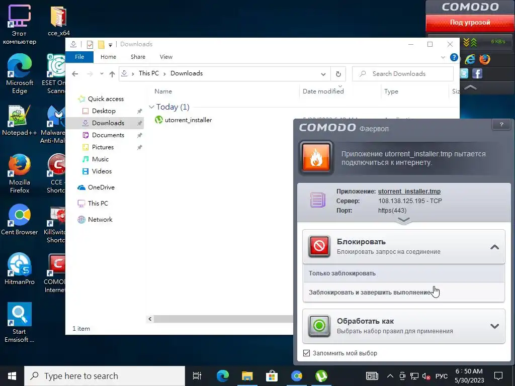Select Documents in navigation pane
Viewport: 515px width, 386px height.
[108, 135]
